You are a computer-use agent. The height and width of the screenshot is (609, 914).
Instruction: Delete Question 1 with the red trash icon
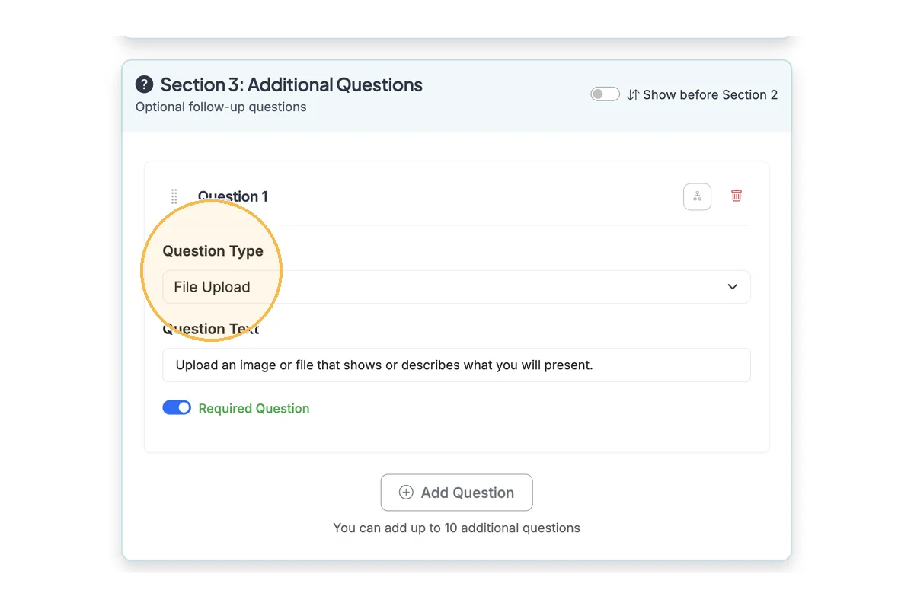[x=737, y=196]
